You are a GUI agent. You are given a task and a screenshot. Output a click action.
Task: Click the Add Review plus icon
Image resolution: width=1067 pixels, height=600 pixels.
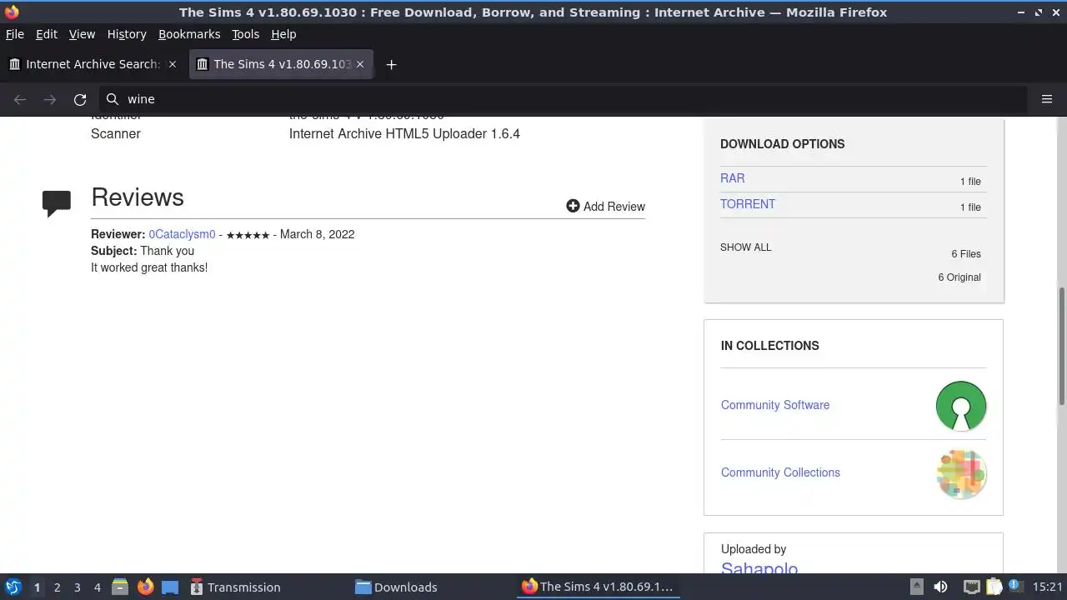tap(573, 206)
